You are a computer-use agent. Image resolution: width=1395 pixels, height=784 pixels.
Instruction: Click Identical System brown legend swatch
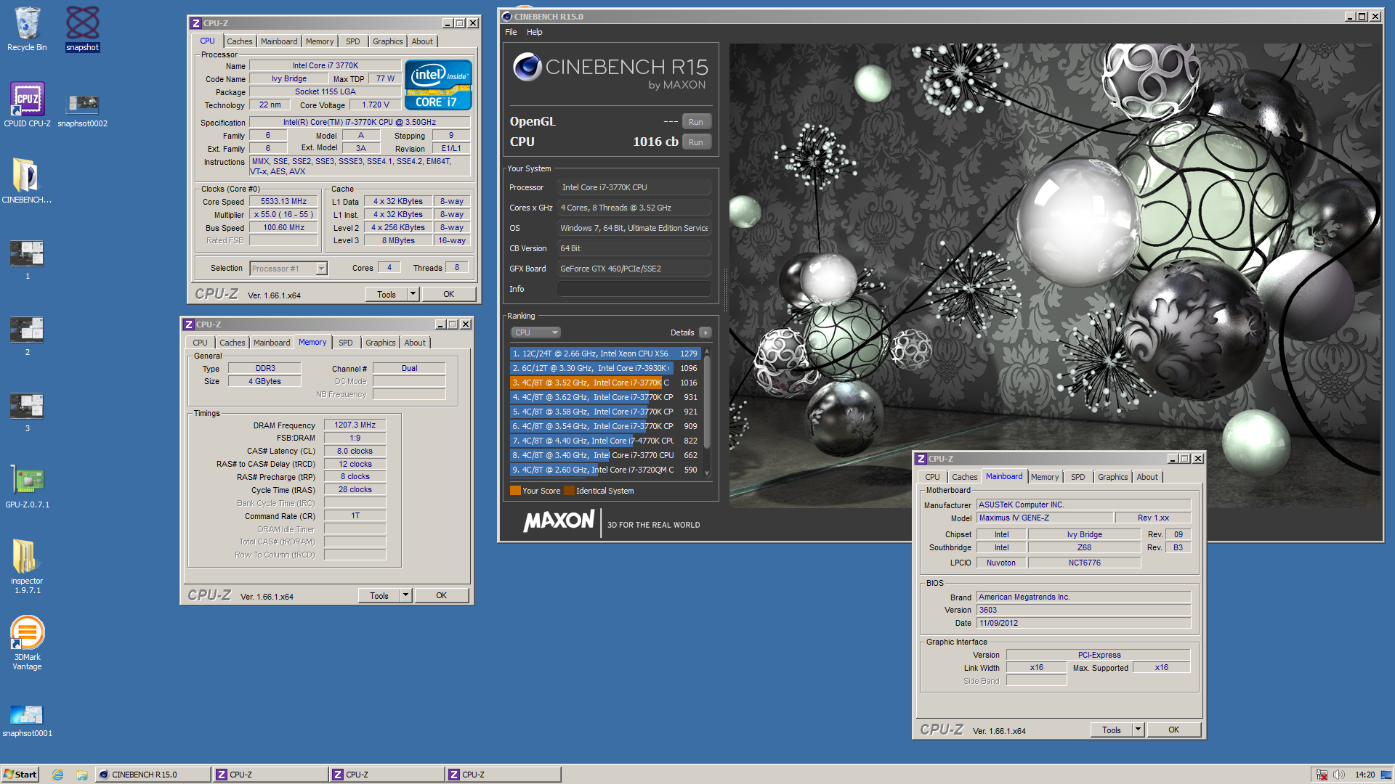(x=569, y=491)
